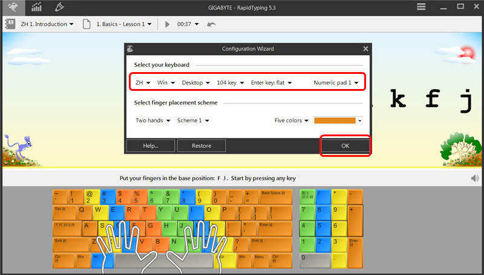Click the course notebook icon
The image size is (484, 275).
10,24
